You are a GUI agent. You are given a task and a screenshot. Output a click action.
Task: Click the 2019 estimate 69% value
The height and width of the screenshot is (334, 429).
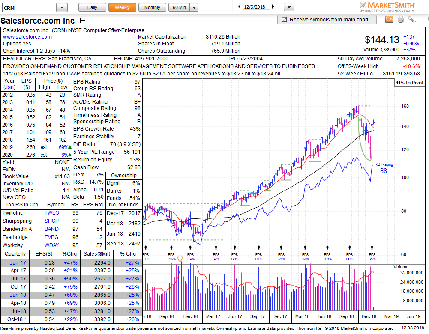point(63,147)
